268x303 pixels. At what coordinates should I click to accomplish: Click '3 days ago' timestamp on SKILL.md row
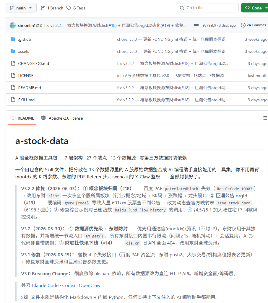click(258, 100)
